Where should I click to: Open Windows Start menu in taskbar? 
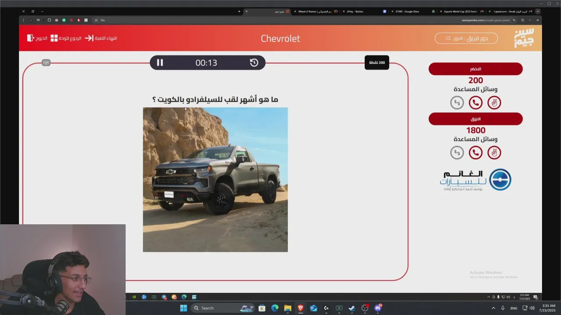184,308
